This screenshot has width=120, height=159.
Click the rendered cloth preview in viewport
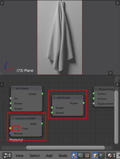coord(60,38)
